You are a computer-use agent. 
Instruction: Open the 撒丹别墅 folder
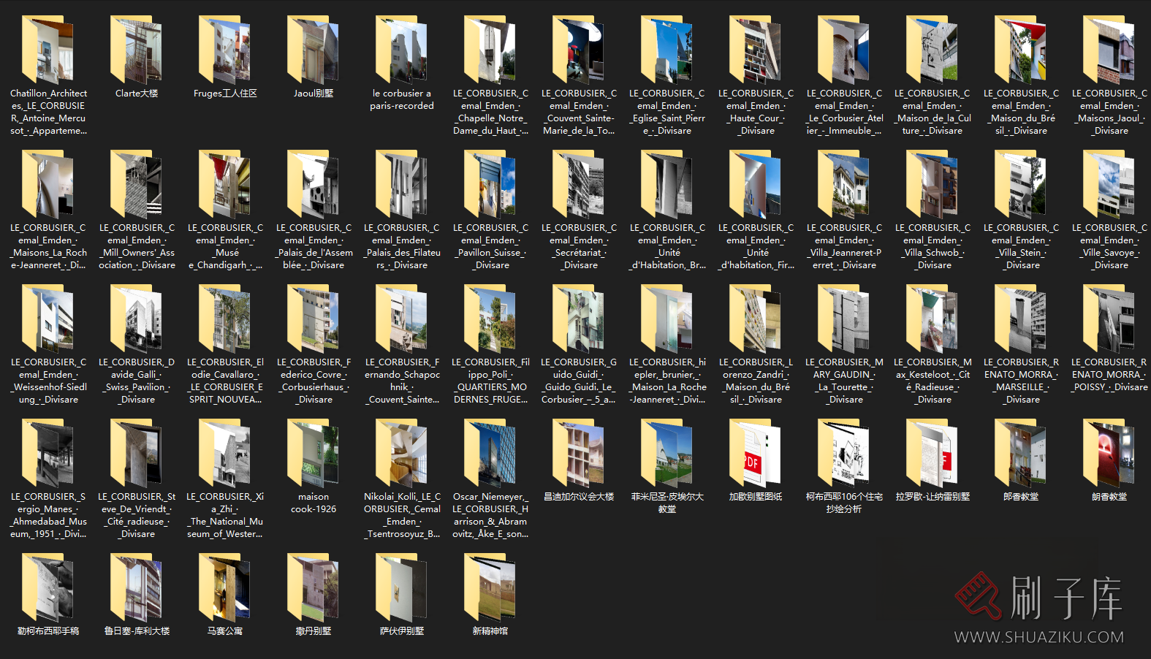(x=313, y=589)
